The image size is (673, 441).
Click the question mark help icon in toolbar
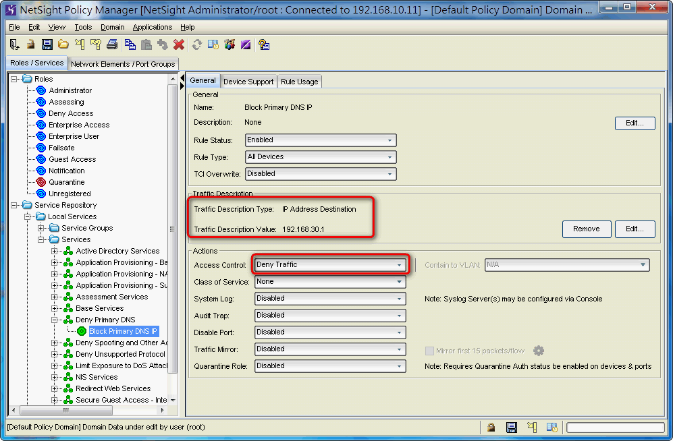[x=264, y=45]
